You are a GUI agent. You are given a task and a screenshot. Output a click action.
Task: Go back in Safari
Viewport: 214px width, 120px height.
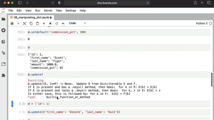(x=27, y=3)
